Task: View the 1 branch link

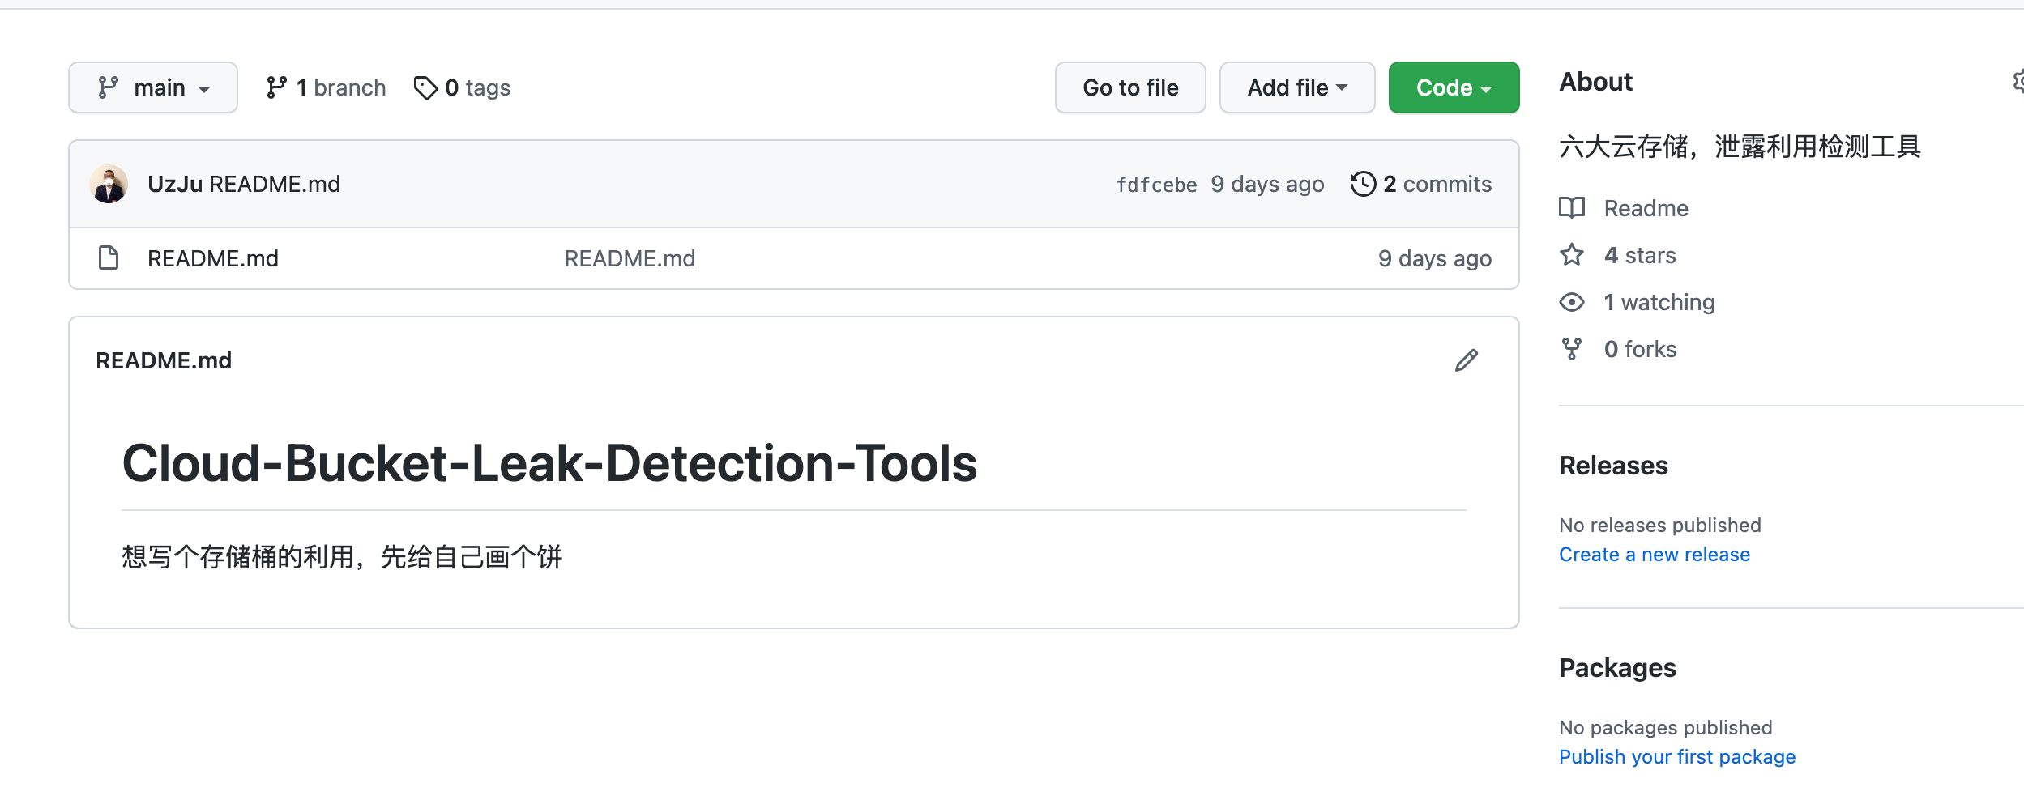Action: (327, 87)
